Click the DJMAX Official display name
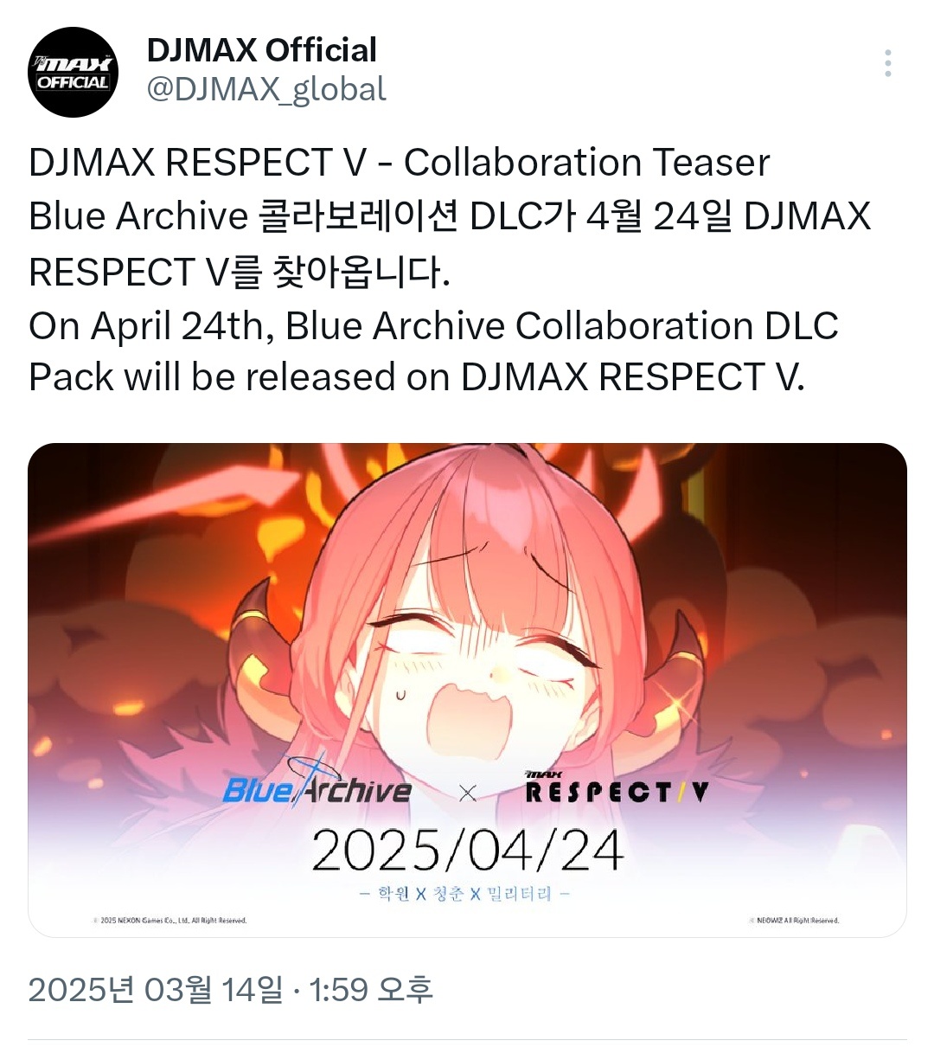934x1047 pixels. [262, 50]
